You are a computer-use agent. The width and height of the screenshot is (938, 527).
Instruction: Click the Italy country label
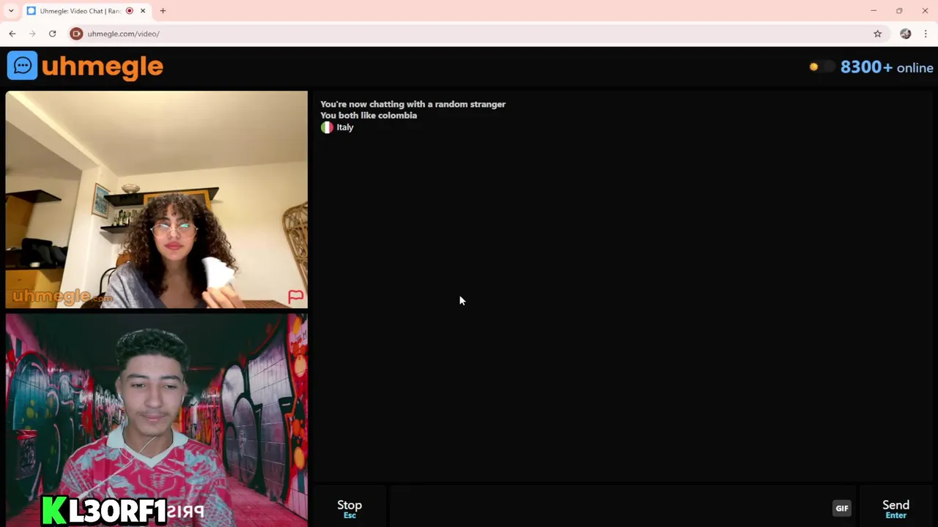pyautogui.click(x=344, y=127)
